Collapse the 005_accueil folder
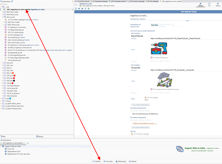 point(2,17)
